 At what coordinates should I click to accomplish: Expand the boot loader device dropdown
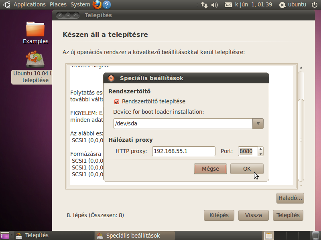(258, 123)
